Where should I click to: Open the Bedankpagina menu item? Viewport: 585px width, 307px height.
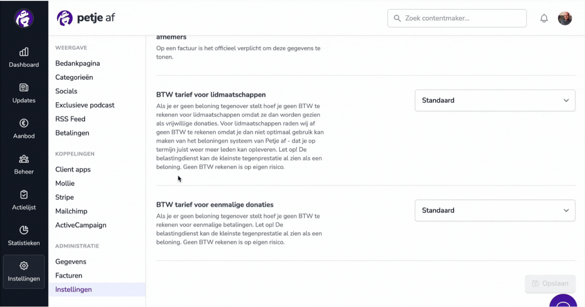coord(78,63)
